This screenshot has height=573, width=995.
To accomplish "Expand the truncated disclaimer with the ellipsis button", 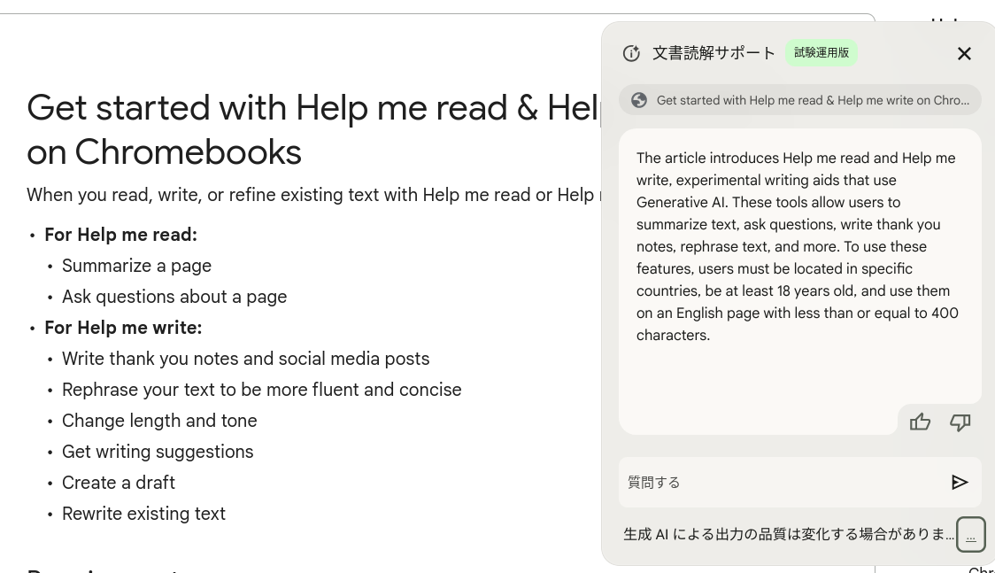I will pos(970,534).
